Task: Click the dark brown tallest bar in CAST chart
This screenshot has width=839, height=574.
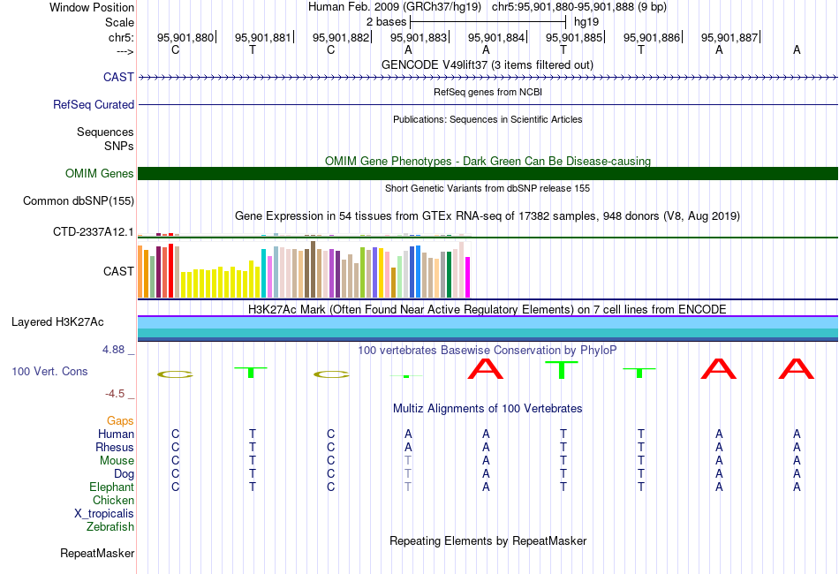Action: point(313,269)
